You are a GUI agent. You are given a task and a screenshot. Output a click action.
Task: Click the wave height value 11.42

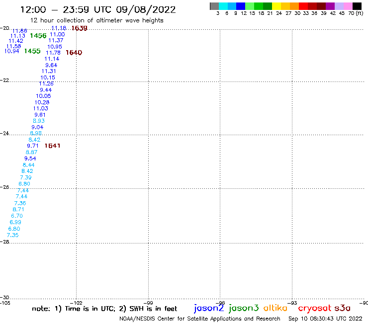point(16,41)
